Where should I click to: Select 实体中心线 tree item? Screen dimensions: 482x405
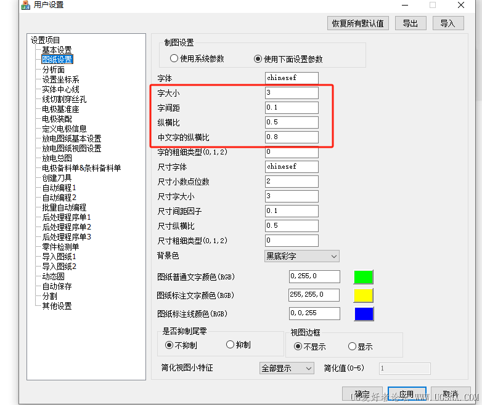coord(60,89)
